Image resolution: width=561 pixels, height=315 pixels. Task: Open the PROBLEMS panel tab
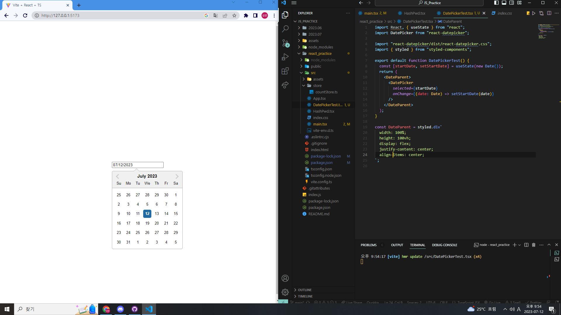coord(368,245)
